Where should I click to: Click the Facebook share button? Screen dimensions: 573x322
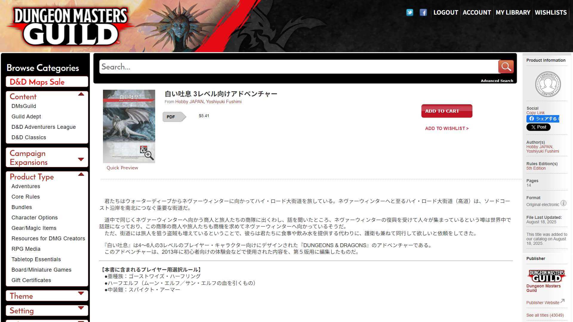543,119
